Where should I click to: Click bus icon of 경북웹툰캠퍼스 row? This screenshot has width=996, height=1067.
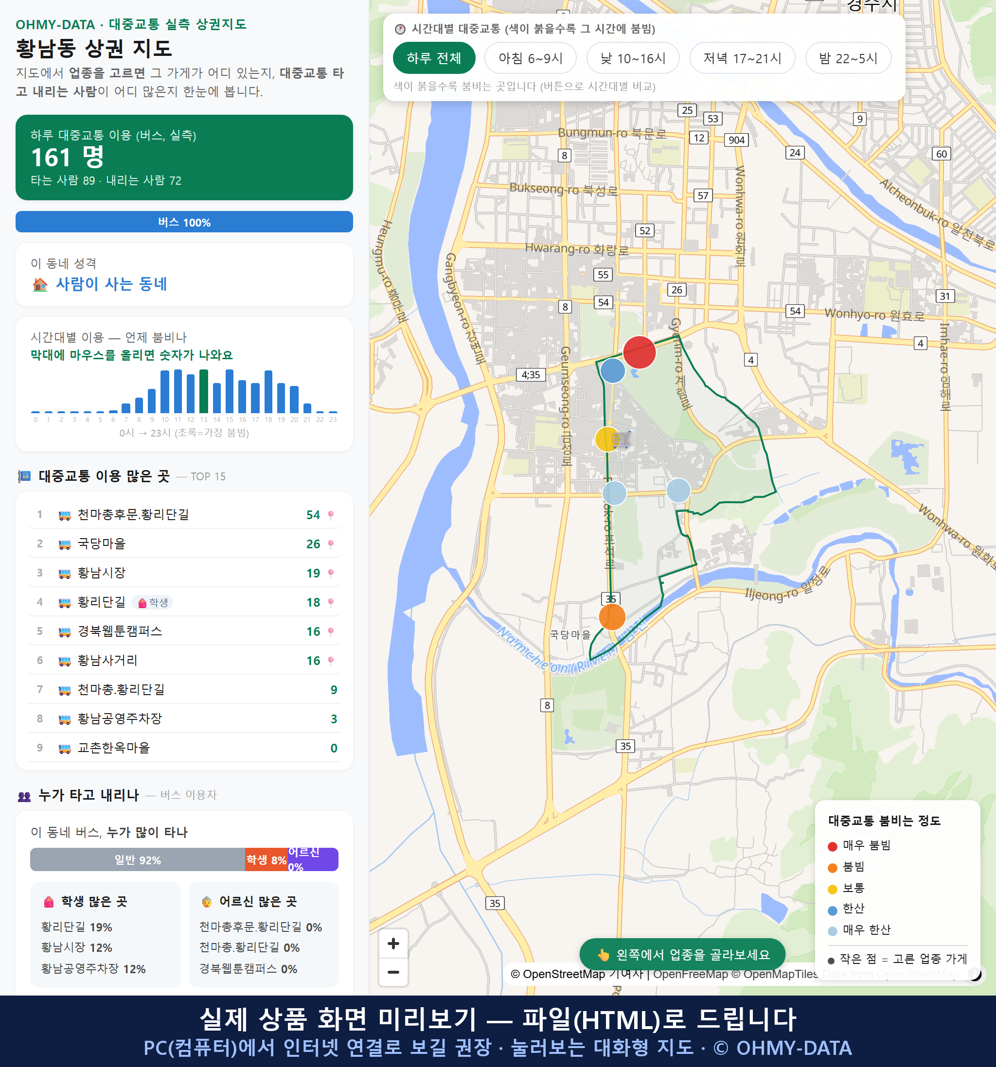[x=64, y=632]
